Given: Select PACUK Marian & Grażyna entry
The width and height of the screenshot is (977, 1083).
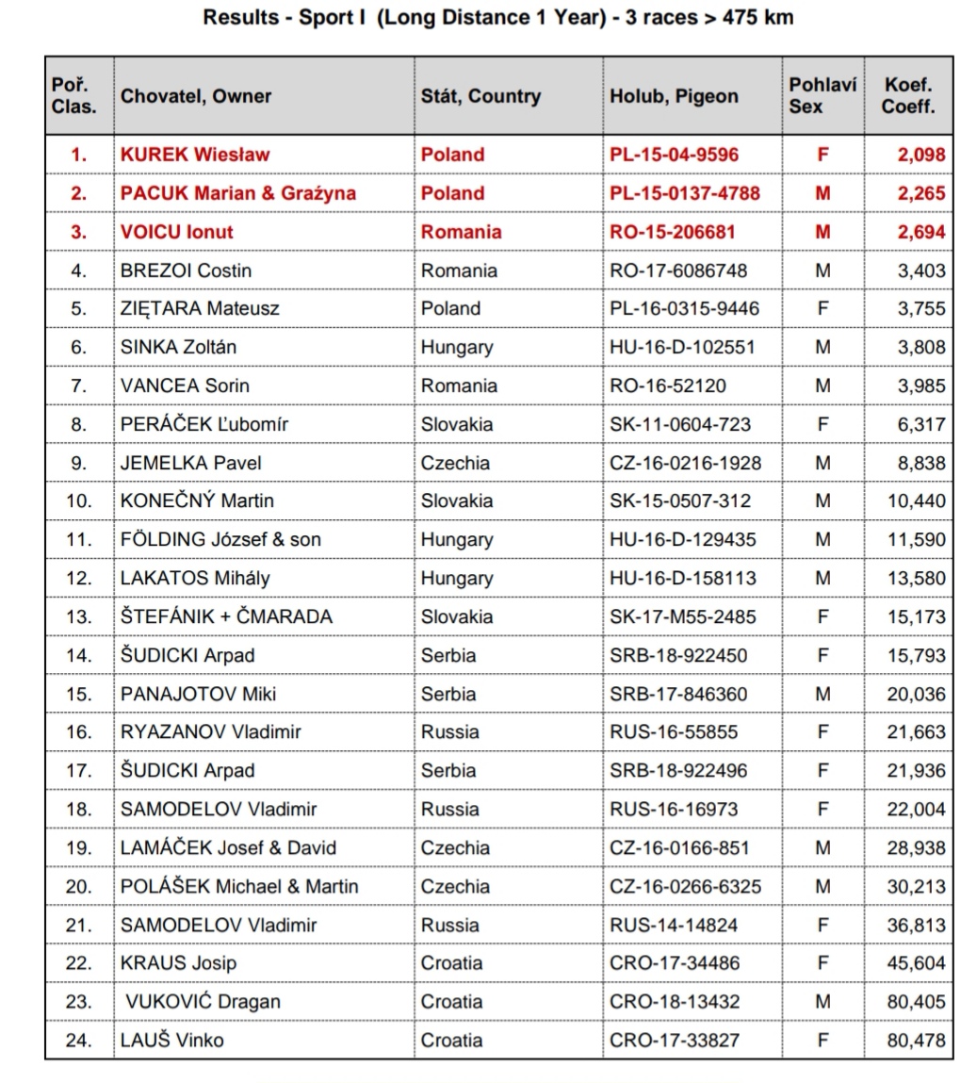Looking at the screenshot, I should (x=238, y=192).
